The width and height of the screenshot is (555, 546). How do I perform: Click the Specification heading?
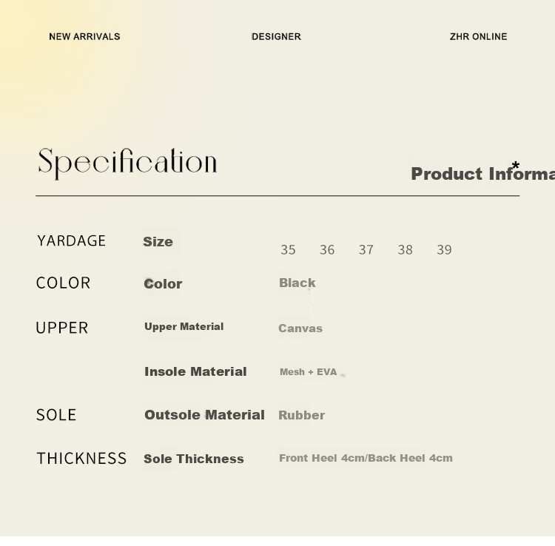(127, 164)
